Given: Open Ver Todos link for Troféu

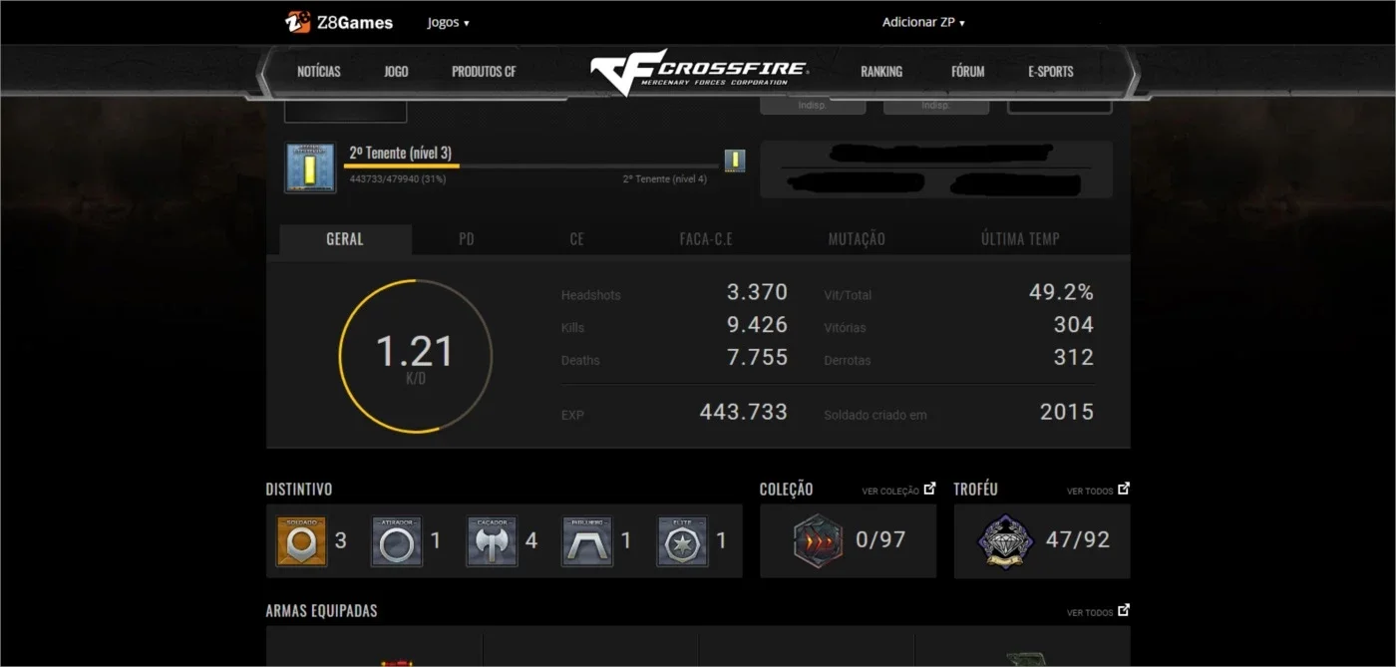Looking at the screenshot, I should (x=1098, y=490).
